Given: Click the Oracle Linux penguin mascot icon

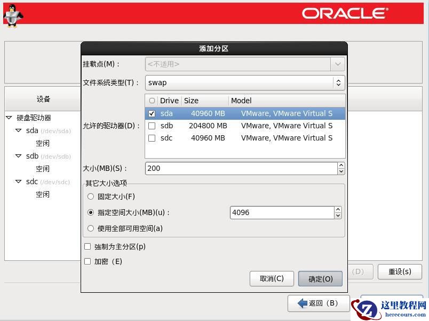Looking at the screenshot, I should coord(13,16).
